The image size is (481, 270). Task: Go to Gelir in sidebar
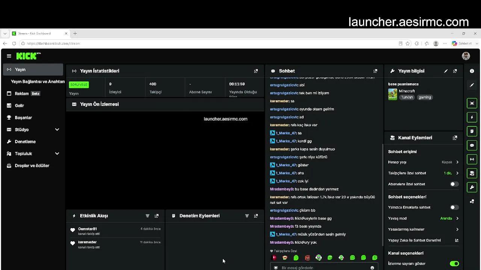pos(33,106)
